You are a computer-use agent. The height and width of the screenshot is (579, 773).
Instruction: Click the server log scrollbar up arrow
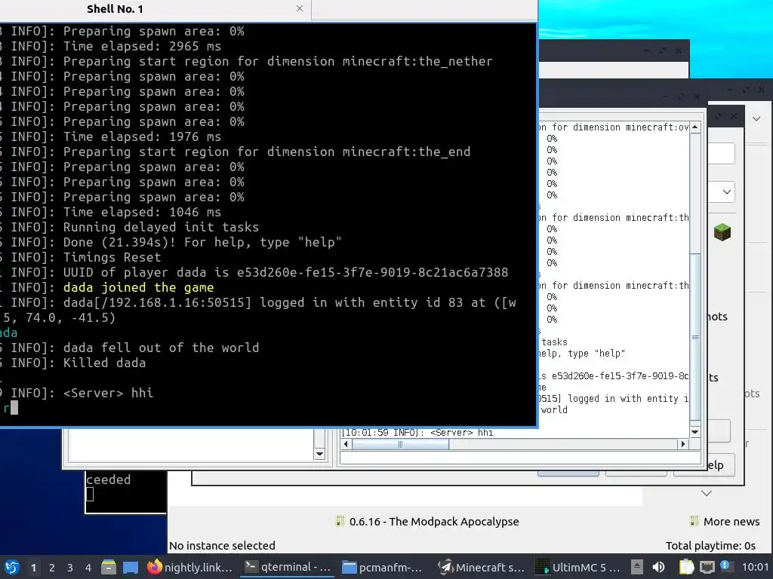(x=695, y=127)
